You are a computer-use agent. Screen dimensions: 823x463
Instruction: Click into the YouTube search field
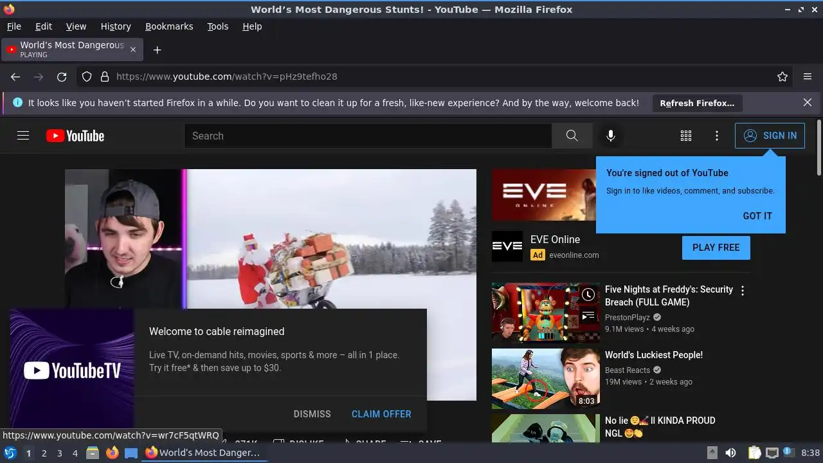tap(368, 136)
